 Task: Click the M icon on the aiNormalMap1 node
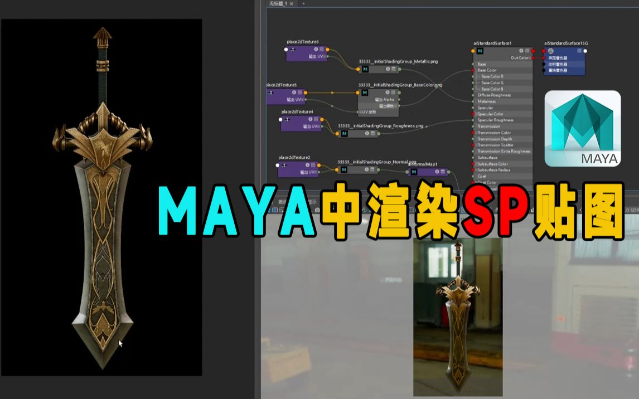pos(413,172)
